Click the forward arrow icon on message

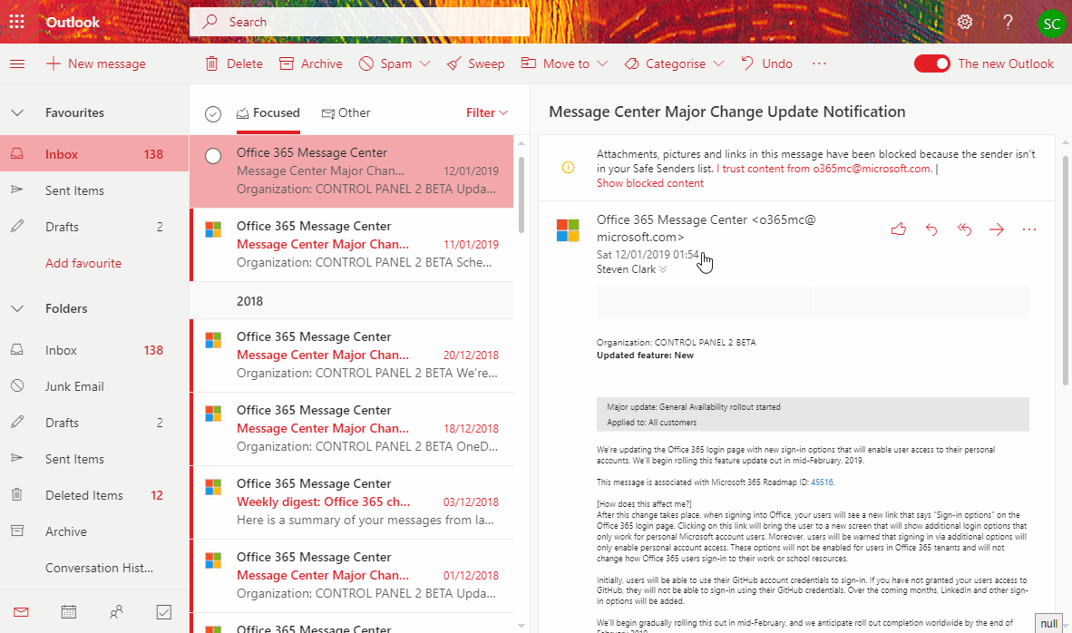(997, 229)
